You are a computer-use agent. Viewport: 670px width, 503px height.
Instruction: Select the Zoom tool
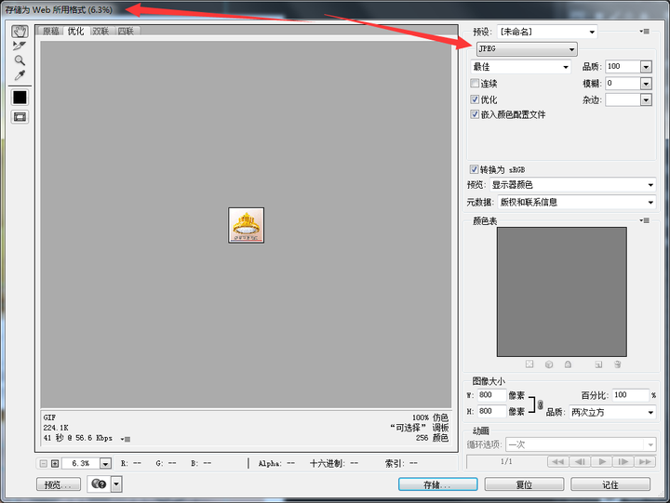click(x=20, y=60)
